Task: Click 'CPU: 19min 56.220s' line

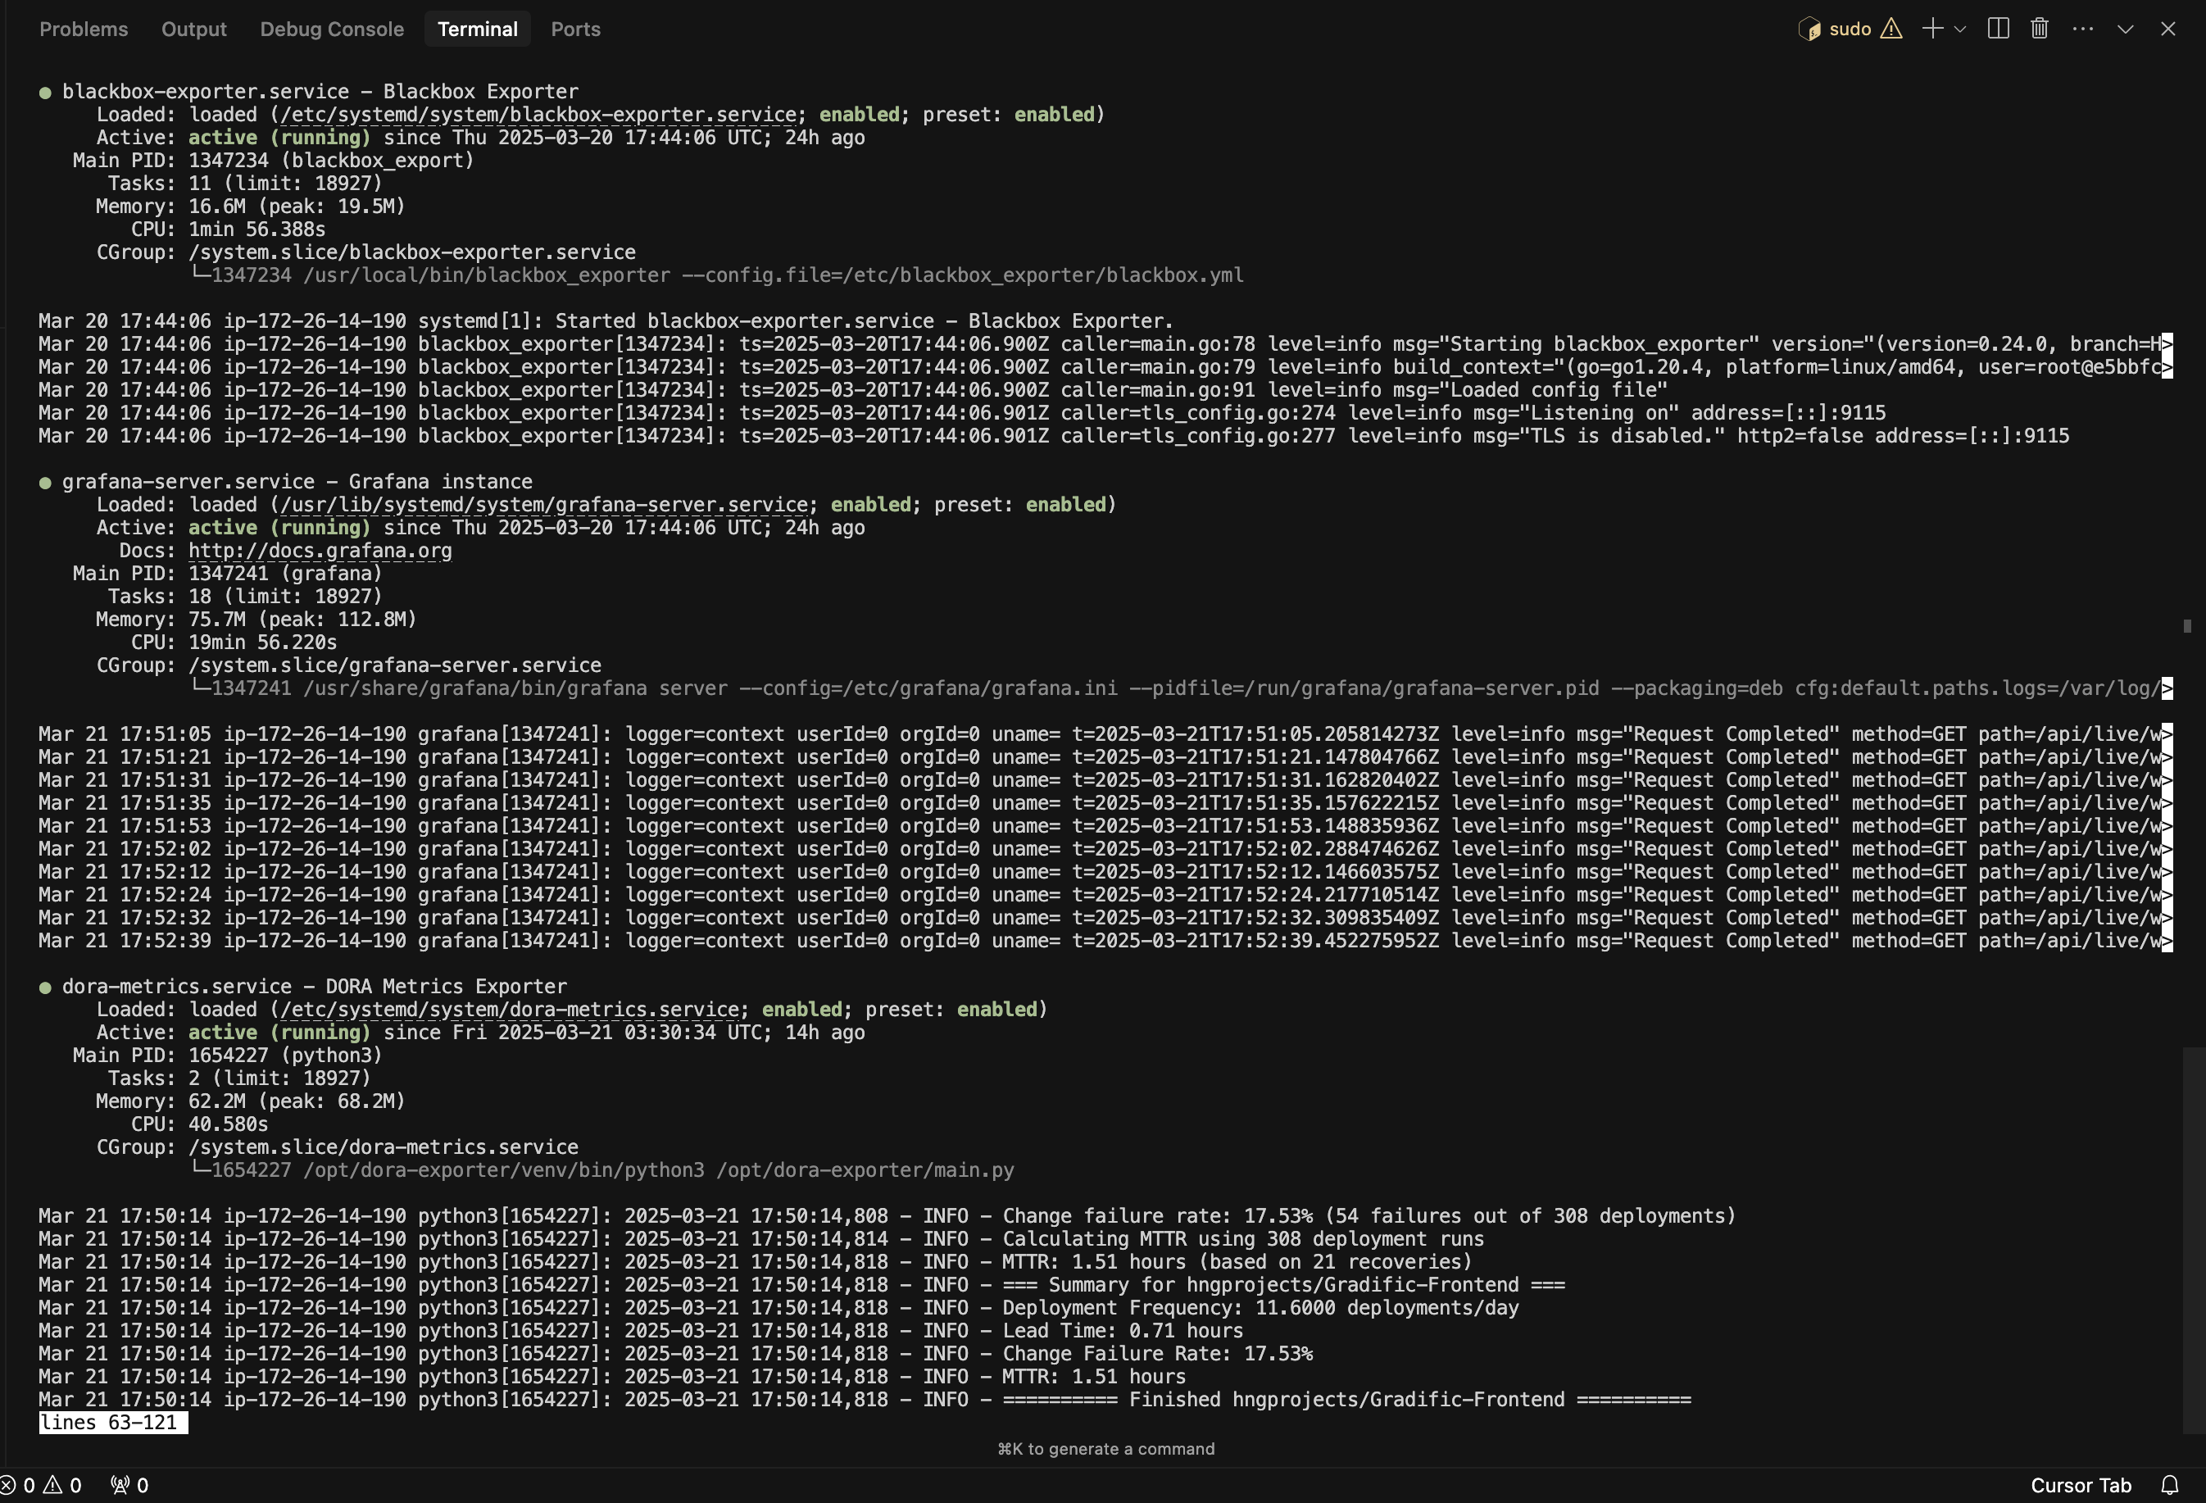Action: click(x=234, y=643)
